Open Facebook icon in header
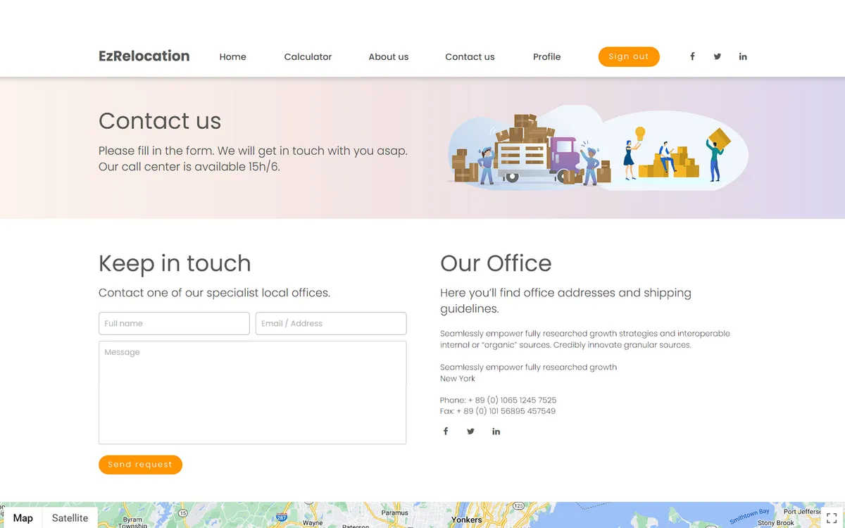The image size is (845, 528). [x=692, y=56]
